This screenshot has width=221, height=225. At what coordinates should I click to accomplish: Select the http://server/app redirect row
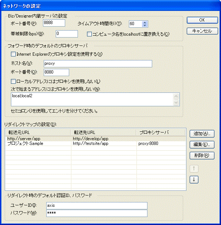96,139
